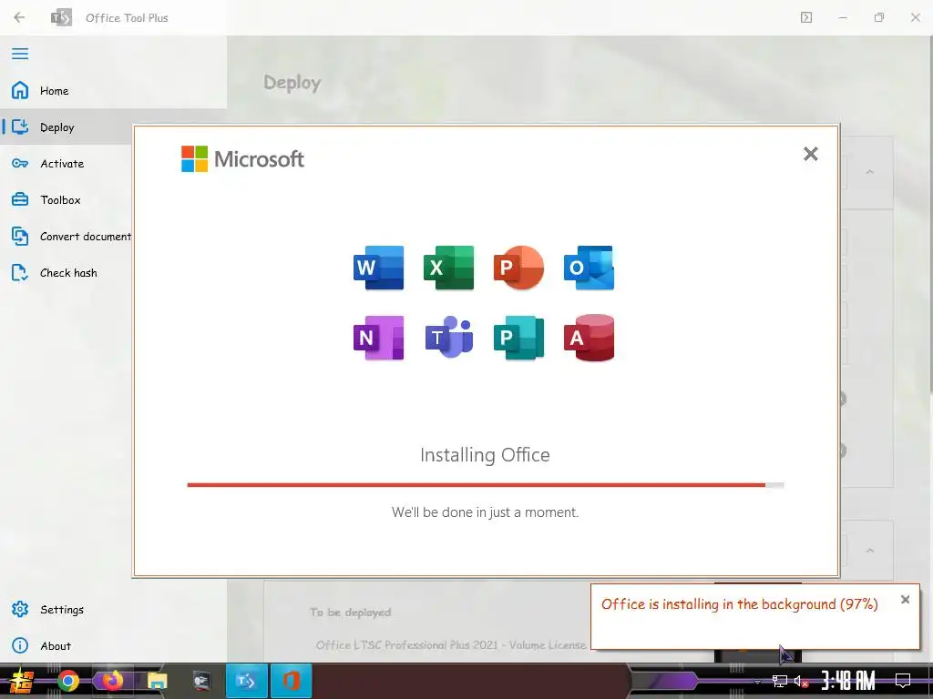Viewport: 933px width, 699px height.
Task: Click the Check hash file icon
Action: point(20,273)
